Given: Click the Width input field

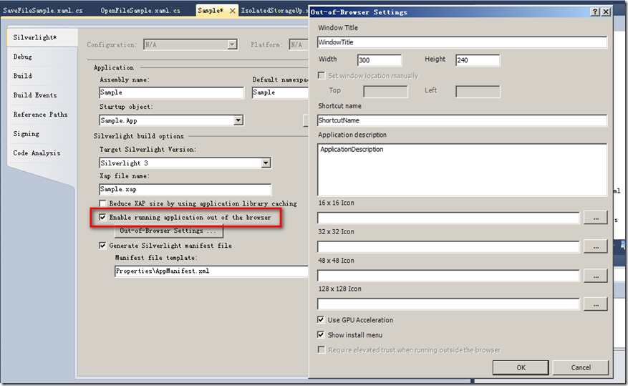Looking at the screenshot, I should click(x=380, y=60).
